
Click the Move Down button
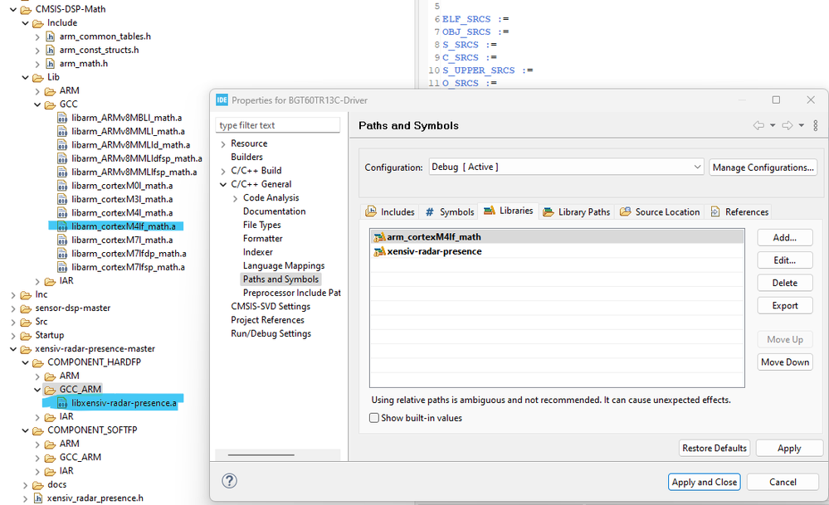pos(784,362)
